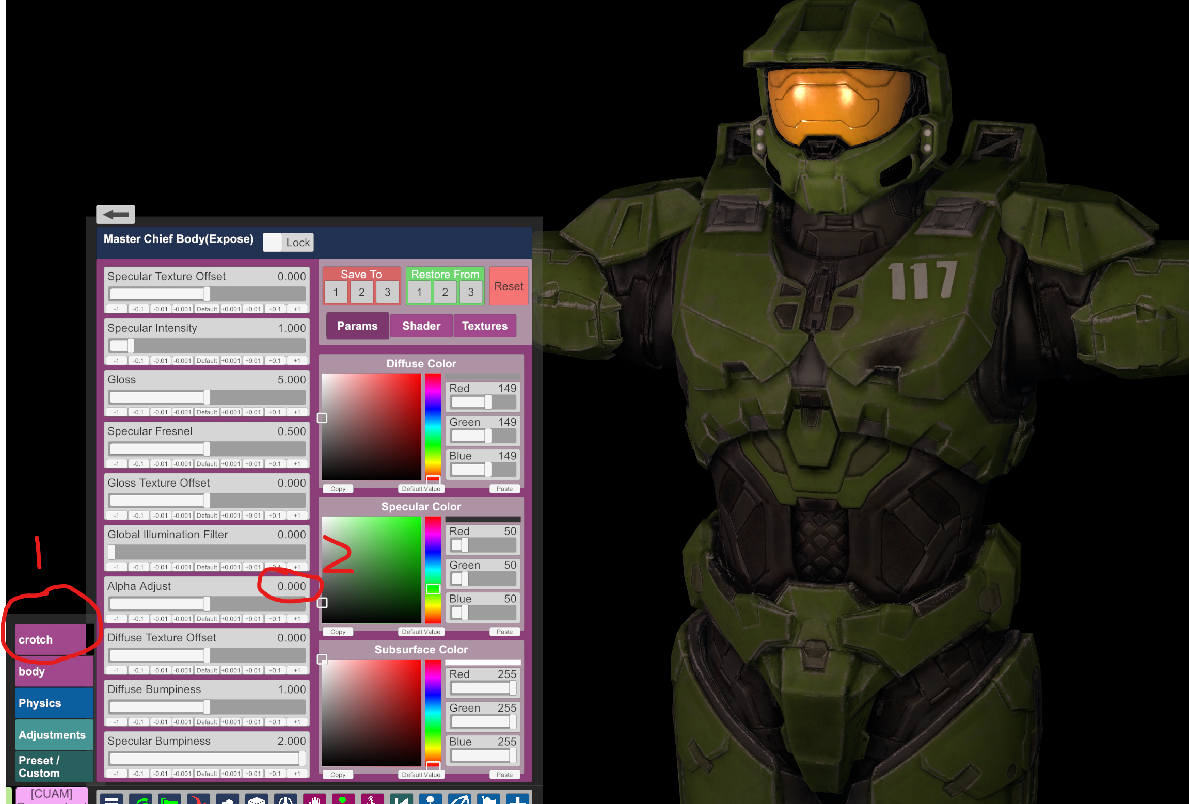Open the Physics tab
The height and width of the screenshot is (804, 1189).
pyautogui.click(x=54, y=703)
